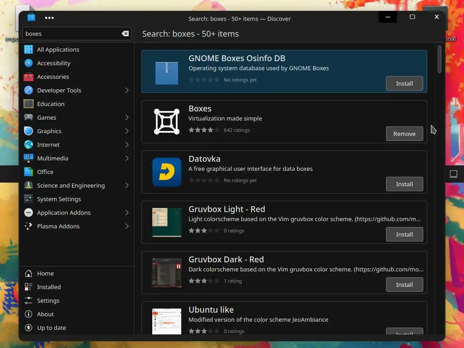Show Installed applications
The height and width of the screenshot is (348, 464).
[77, 287]
